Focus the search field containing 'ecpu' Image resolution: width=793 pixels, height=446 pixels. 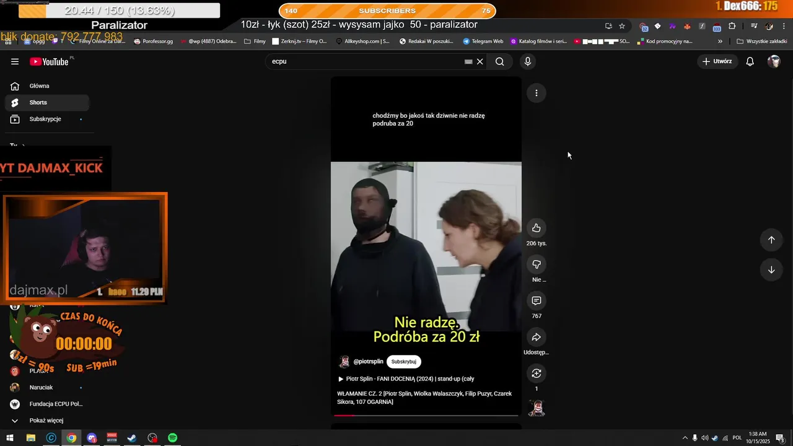coord(366,61)
